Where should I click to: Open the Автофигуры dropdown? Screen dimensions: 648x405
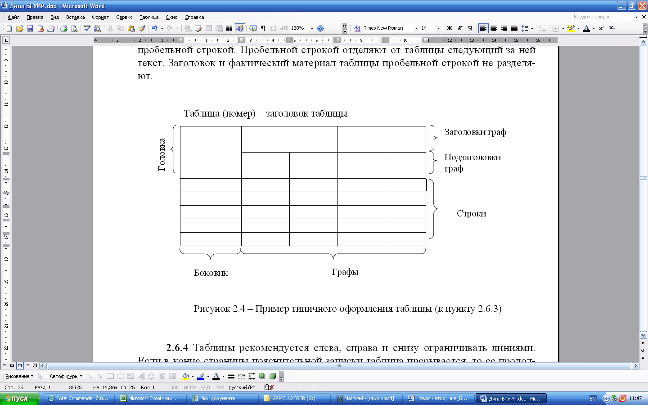66,376
